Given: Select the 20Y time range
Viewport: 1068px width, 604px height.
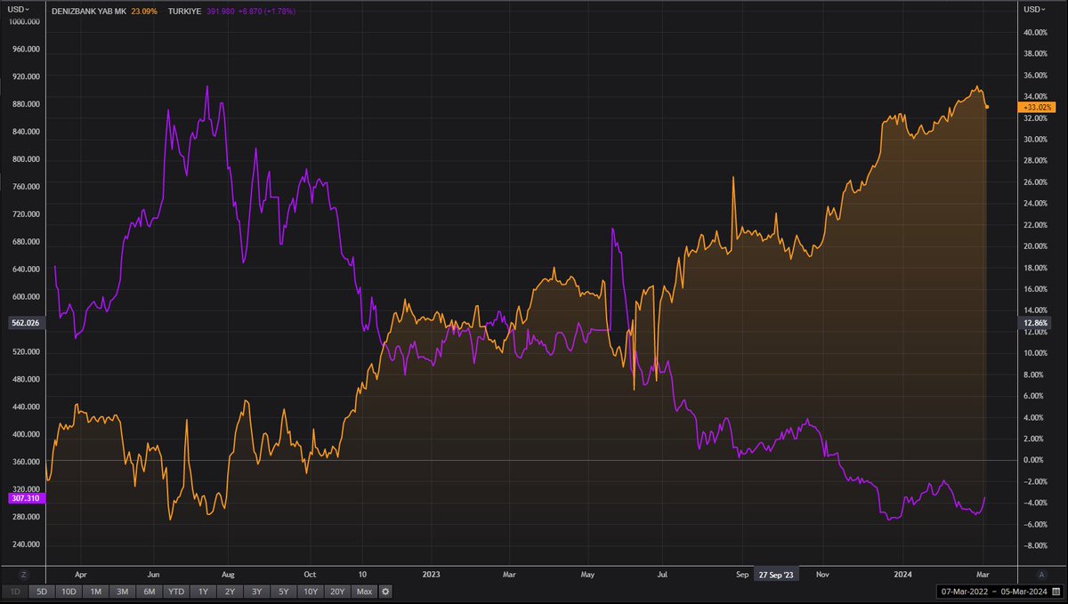Looking at the screenshot, I should pos(337,592).
